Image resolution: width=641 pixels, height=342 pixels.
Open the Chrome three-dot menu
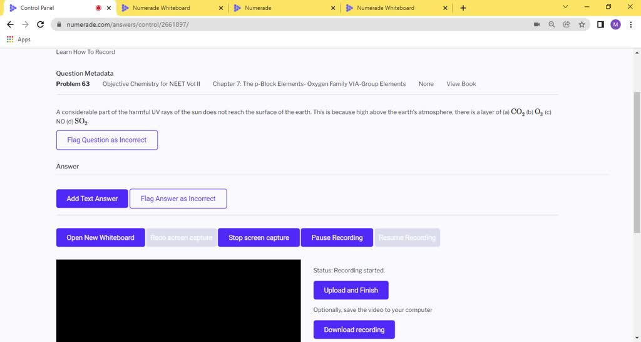point(630,24)
